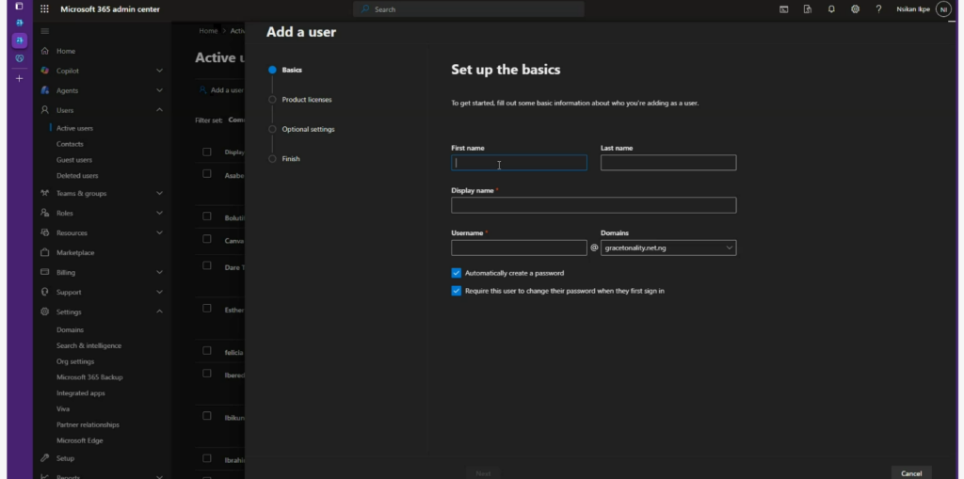Open Guest users in navigation
This screenshot has width=964, height=479.
point(74,160)
